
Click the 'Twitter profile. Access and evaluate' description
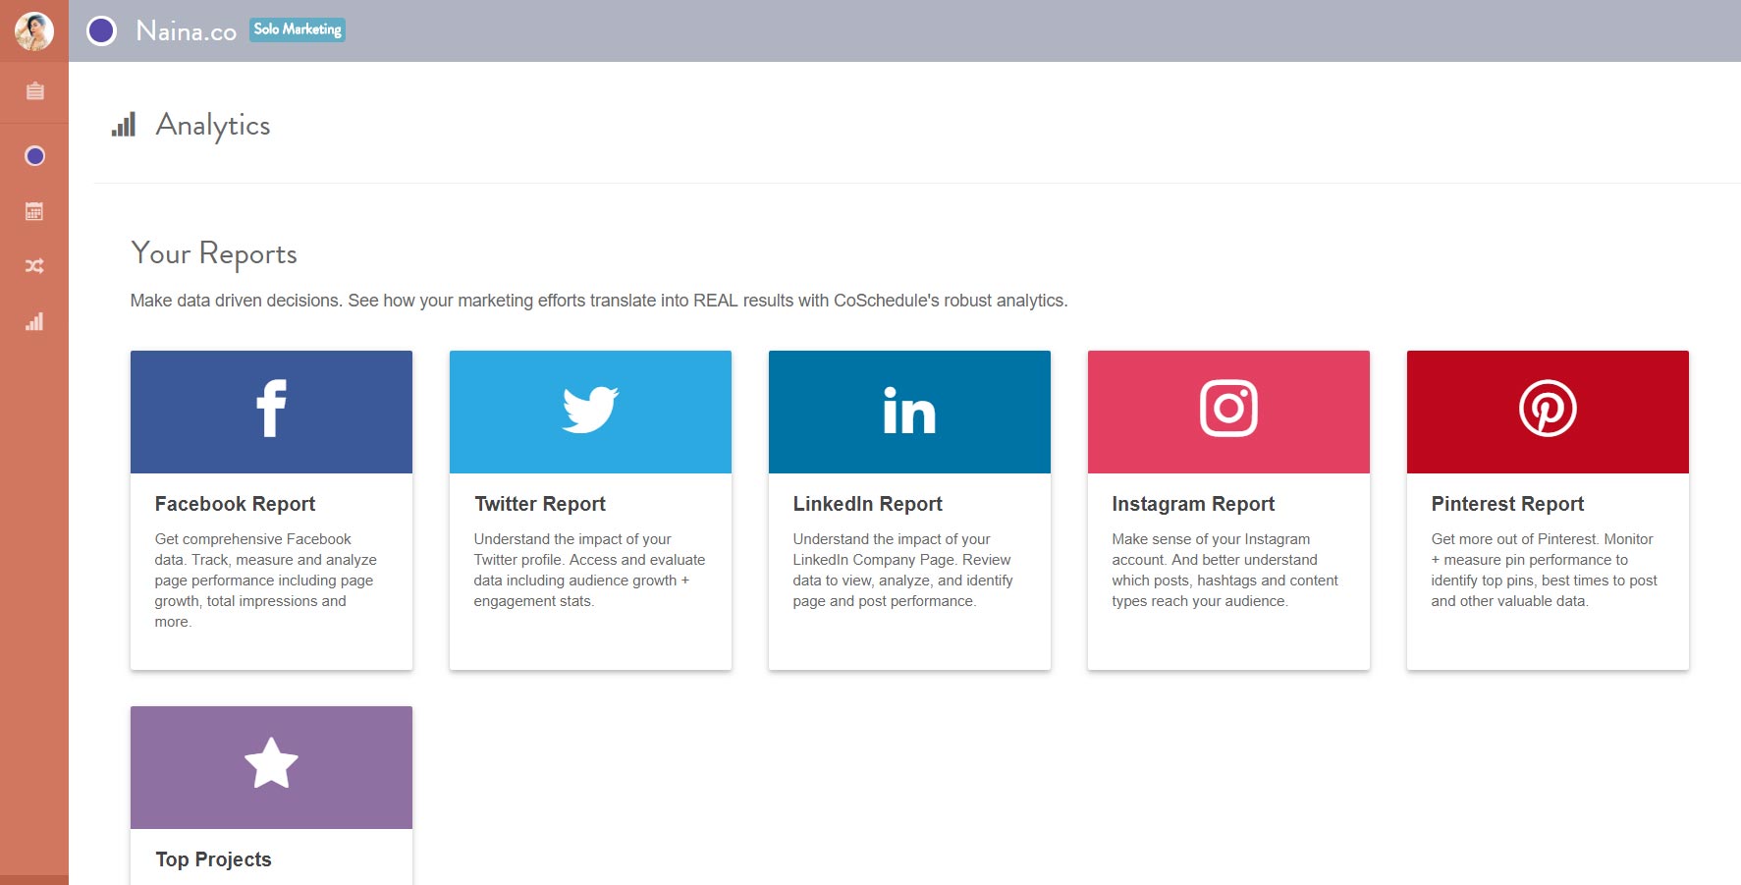coord(589,570)
